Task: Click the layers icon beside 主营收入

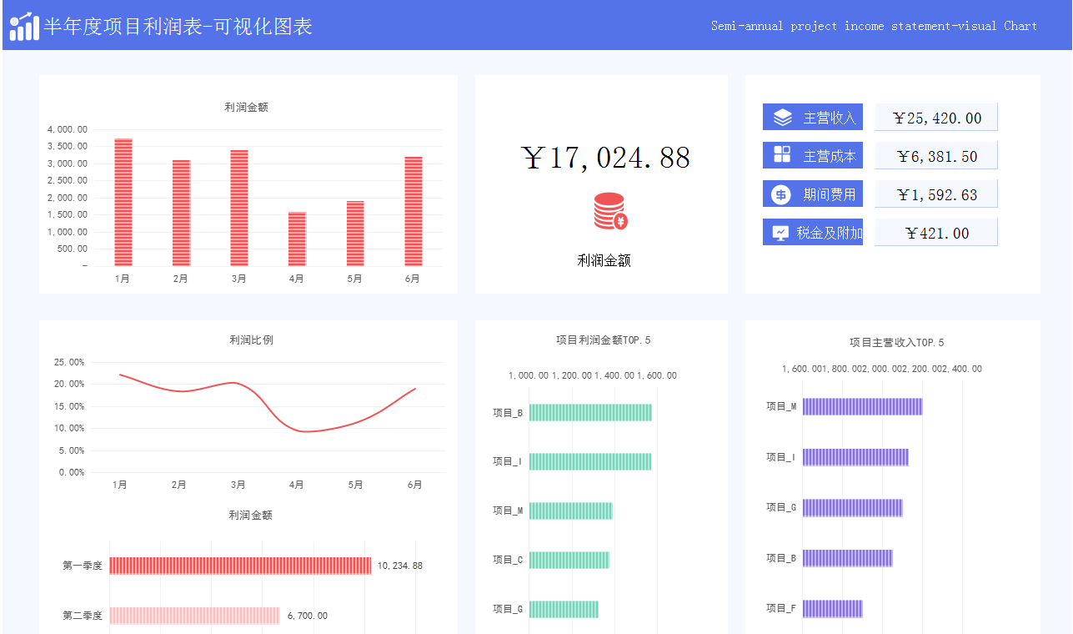Action: pyautogui.click(x=782, y=118)
